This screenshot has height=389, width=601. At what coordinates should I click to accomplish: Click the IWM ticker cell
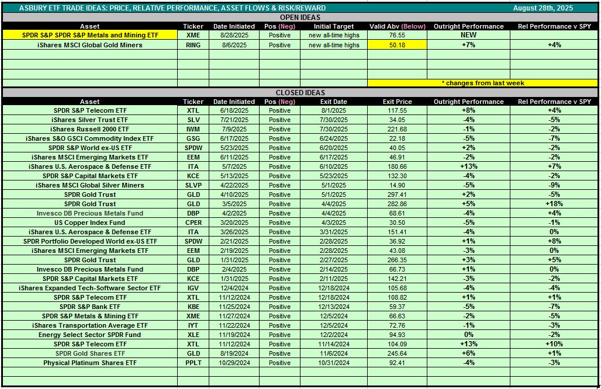[193, 129]
